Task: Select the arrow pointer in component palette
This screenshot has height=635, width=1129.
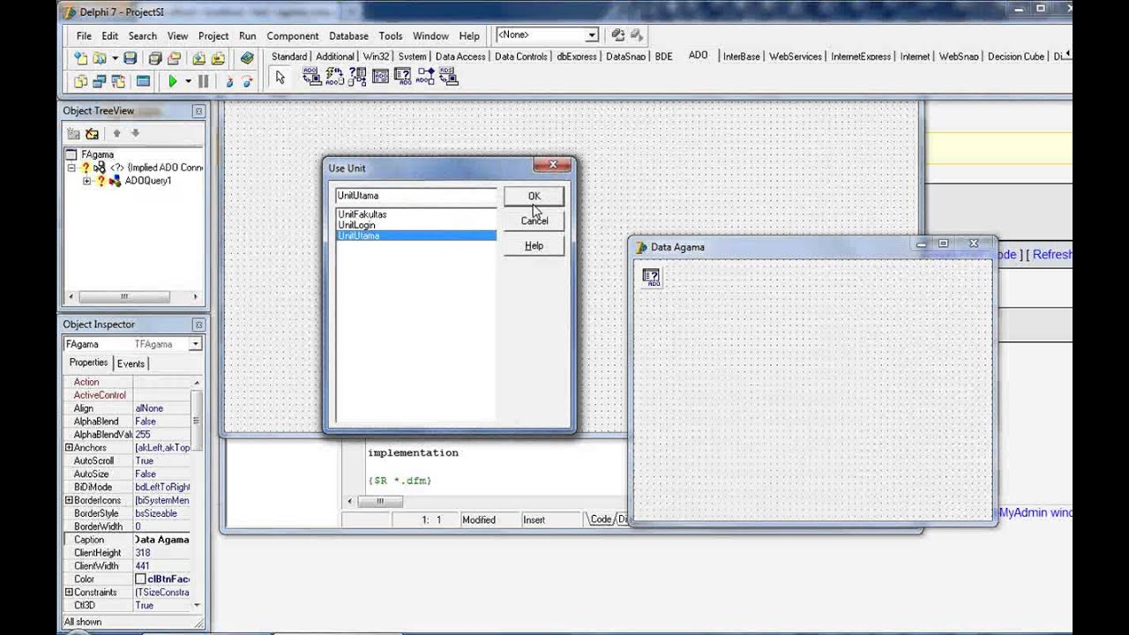Action: pyautogui.click(x=280, y=78)
